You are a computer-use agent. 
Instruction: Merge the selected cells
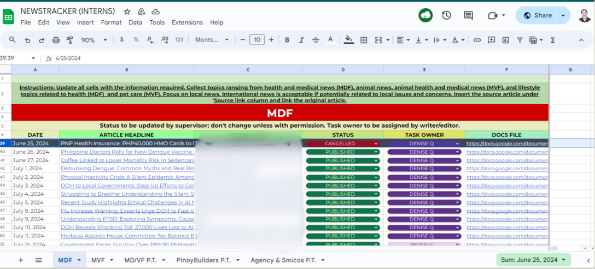(x=378, y=40)
